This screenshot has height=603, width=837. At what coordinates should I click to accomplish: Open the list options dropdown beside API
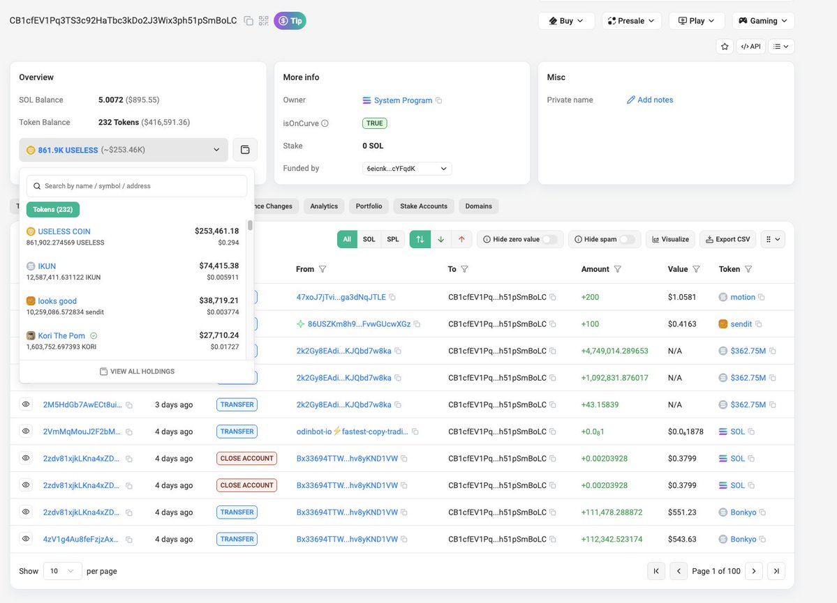(x=781, y=47)
